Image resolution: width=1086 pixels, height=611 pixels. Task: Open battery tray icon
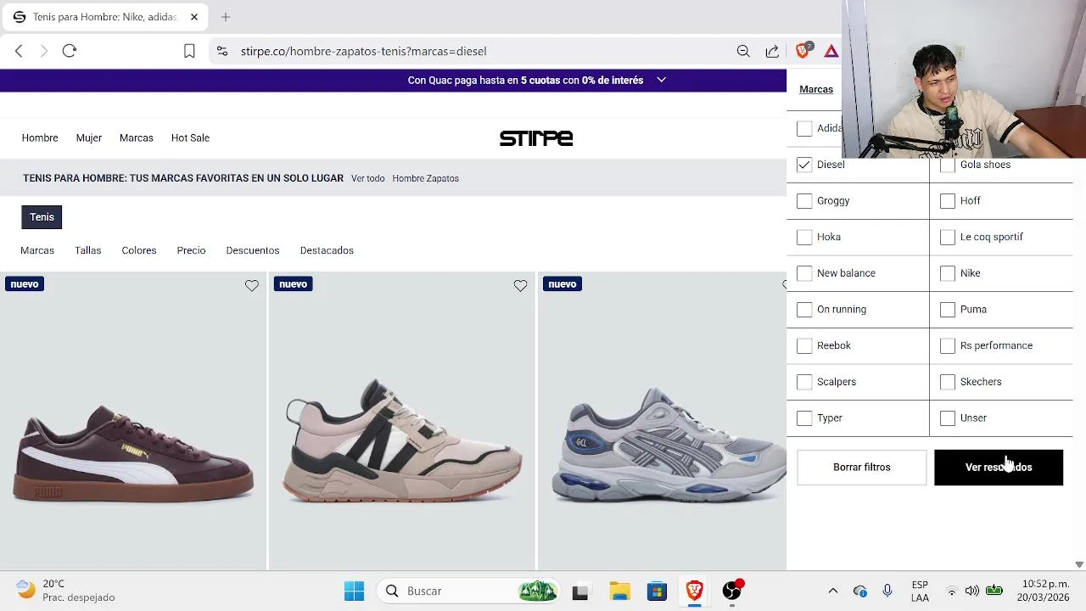point(994,591)
